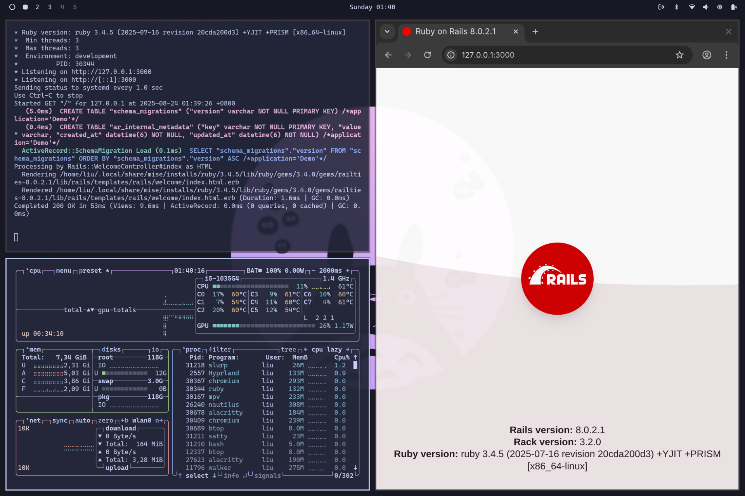Screen dimensions: 745x496
Task: Select the ruby process row PID 30344
Action: coord(265,389)
